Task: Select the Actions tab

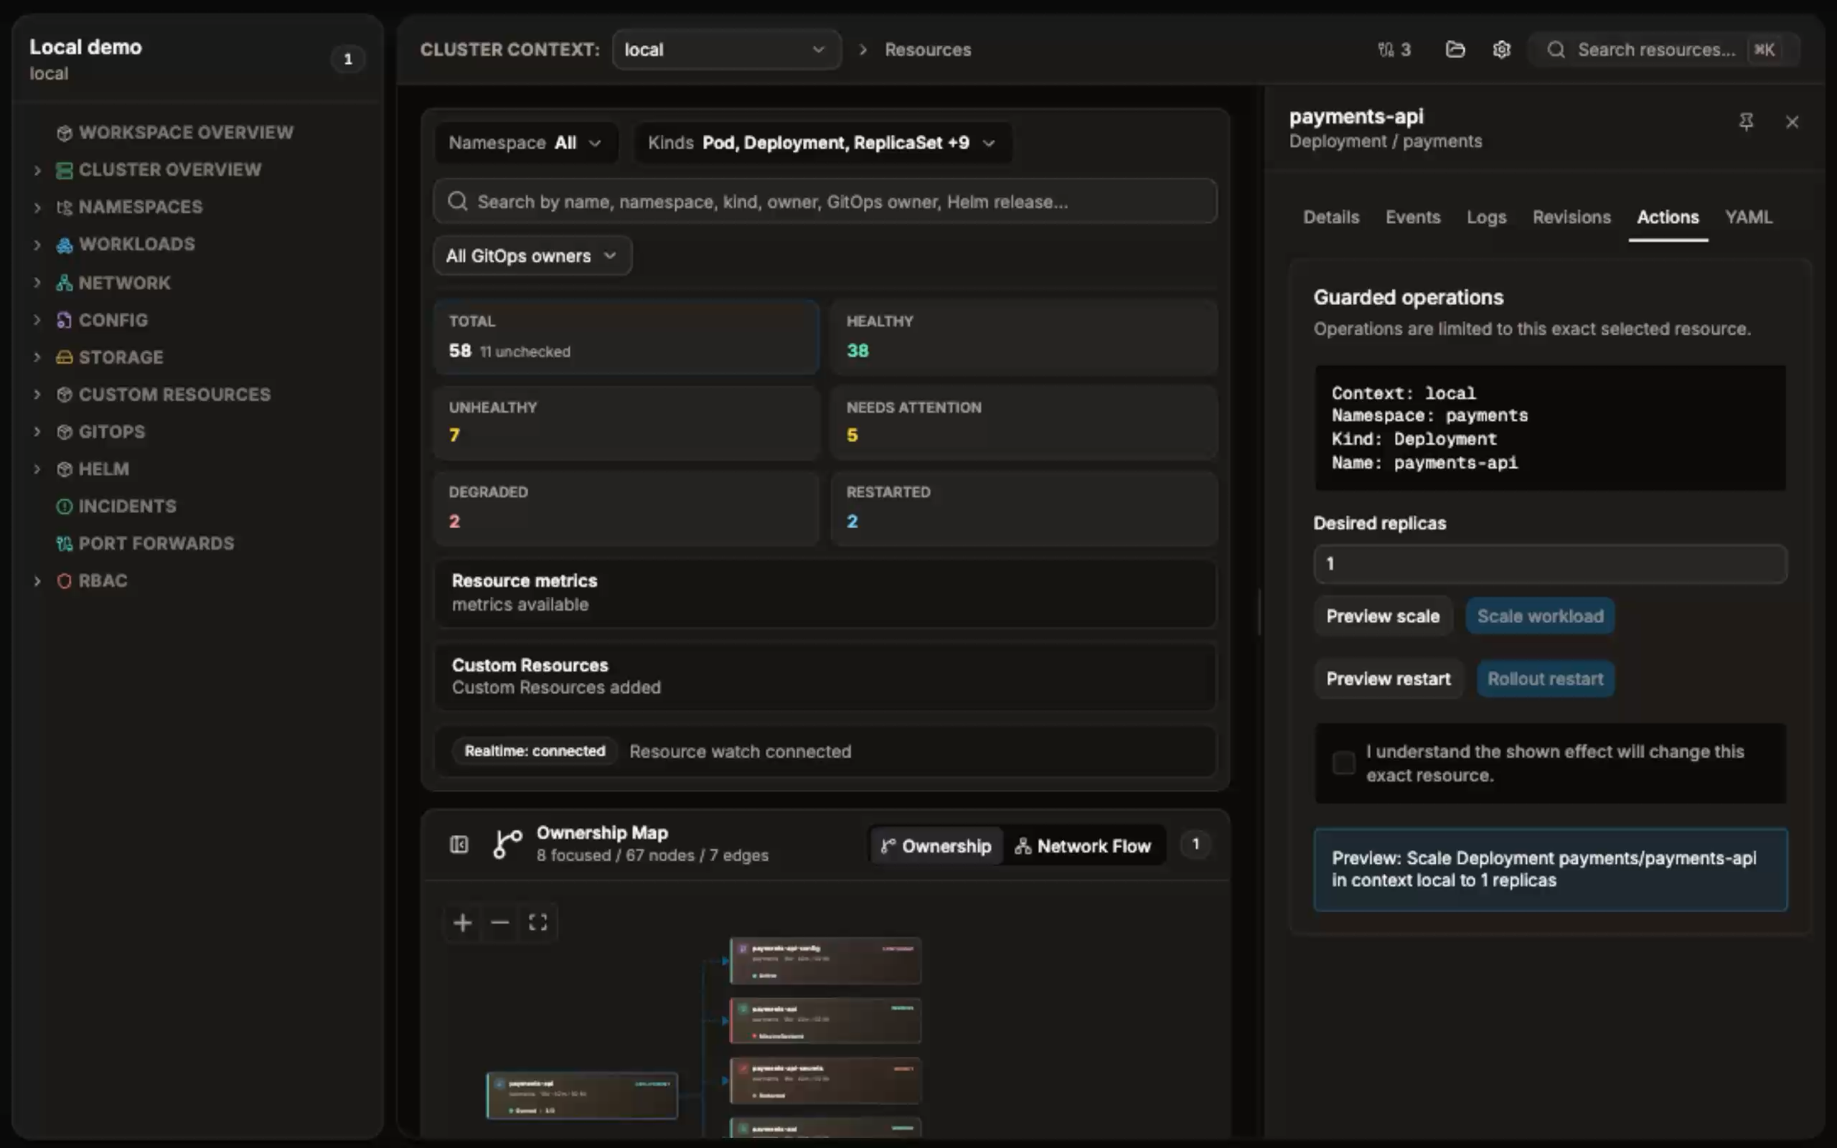Action: pos(1668,217)
